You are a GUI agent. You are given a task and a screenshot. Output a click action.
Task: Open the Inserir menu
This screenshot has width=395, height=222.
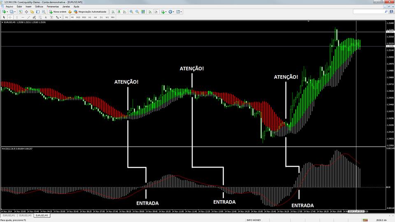(x=29, y=7)
